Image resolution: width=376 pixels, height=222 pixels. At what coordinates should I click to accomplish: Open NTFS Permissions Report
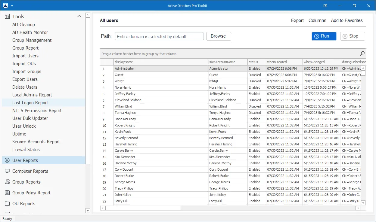37,111
